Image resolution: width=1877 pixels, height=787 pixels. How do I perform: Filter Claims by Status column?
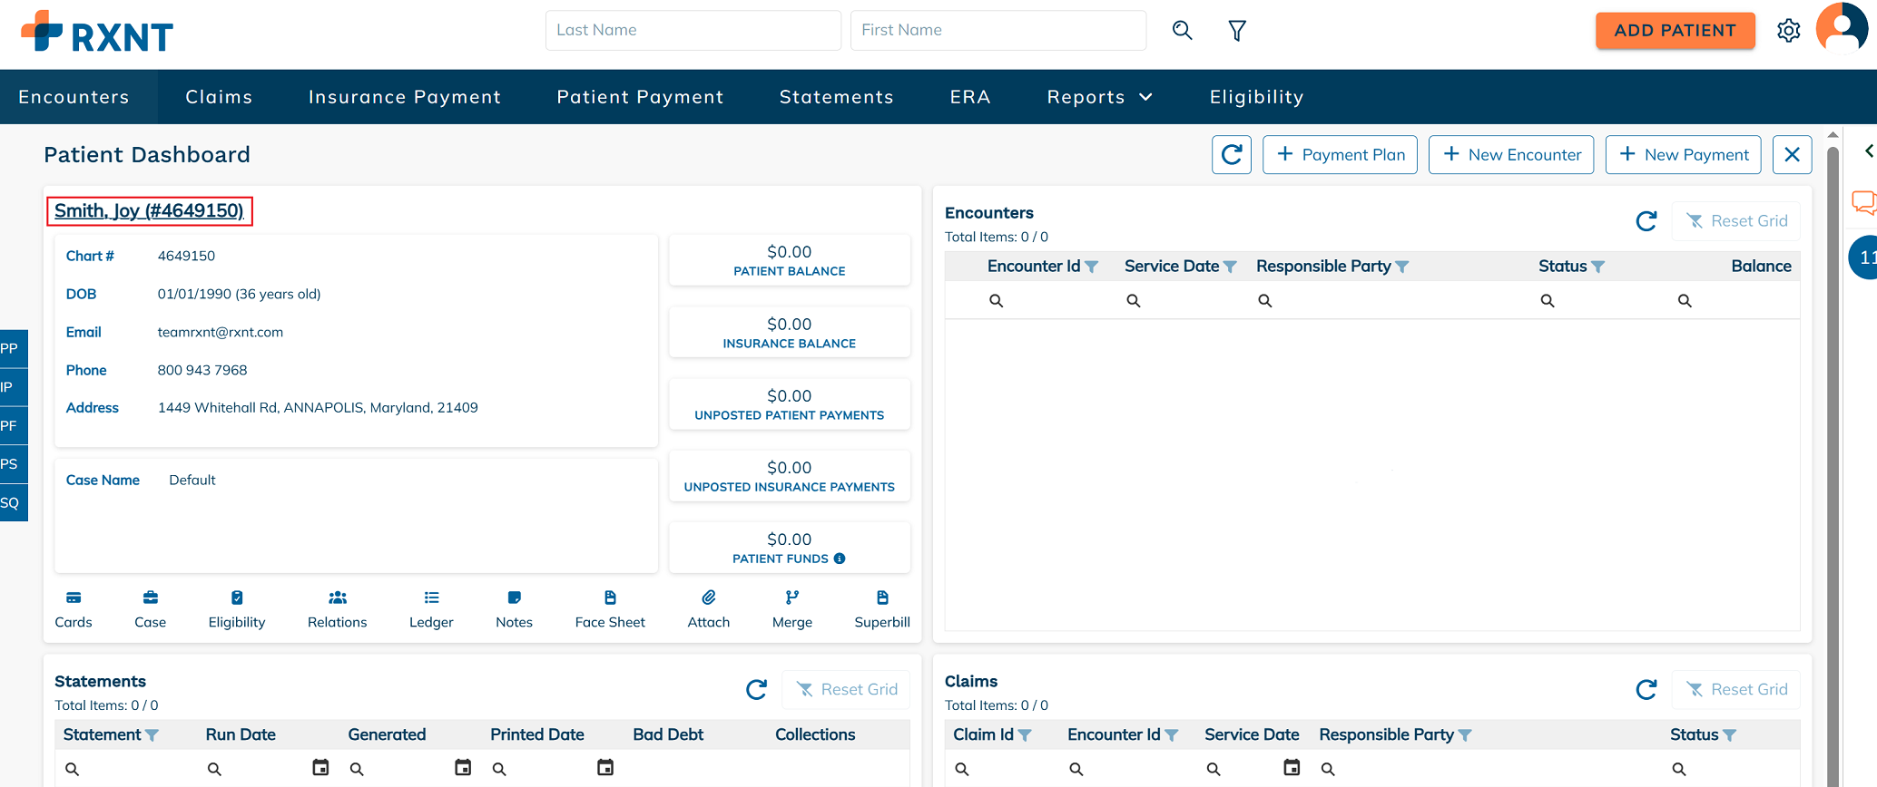coord(1730,735)
